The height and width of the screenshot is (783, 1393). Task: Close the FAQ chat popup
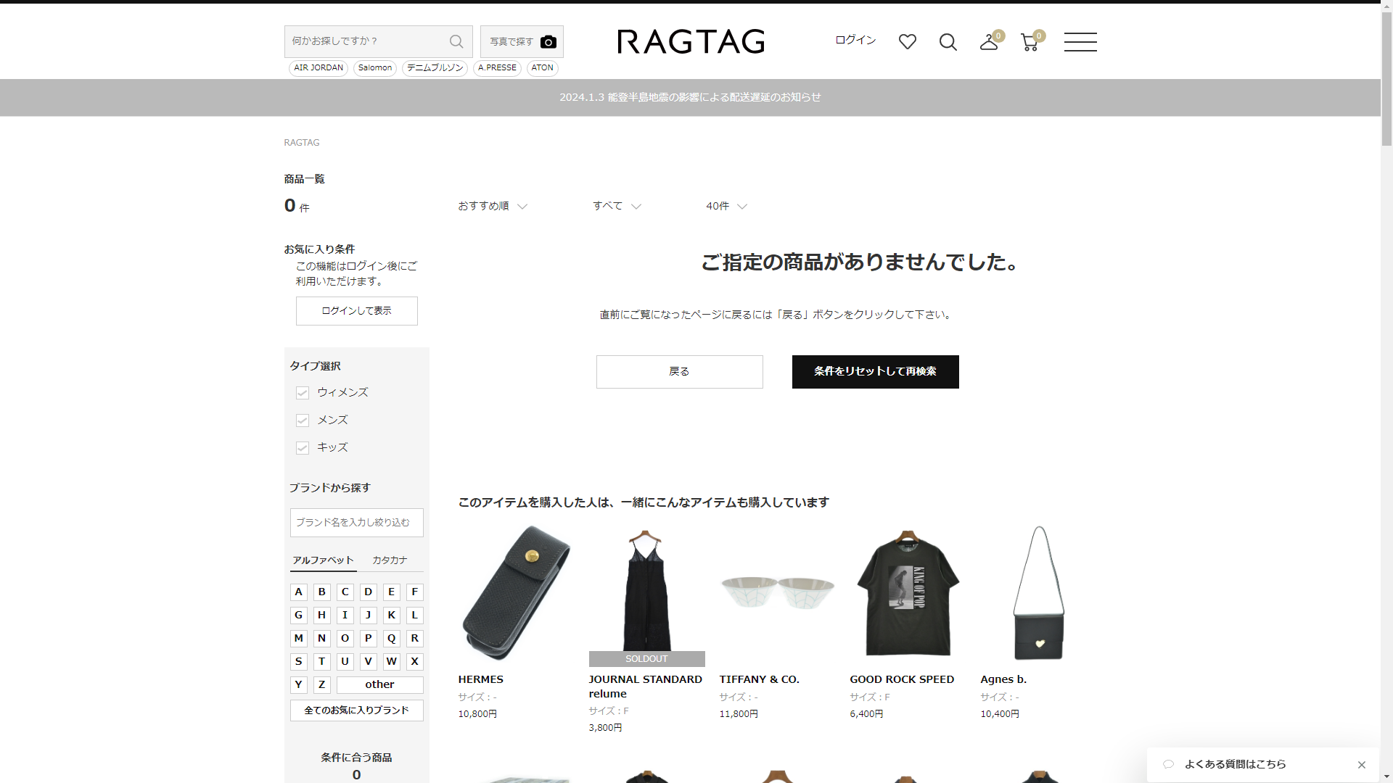tap(1361, 765)
